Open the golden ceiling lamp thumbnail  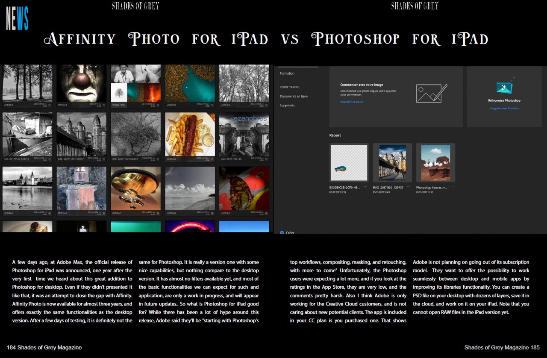coord(136,188)
